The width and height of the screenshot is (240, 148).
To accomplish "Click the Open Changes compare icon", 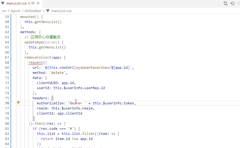I will [226, 3].
